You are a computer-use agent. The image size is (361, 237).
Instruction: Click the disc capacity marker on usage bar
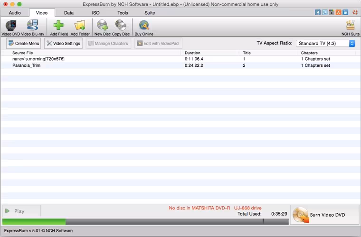(263, 221)
